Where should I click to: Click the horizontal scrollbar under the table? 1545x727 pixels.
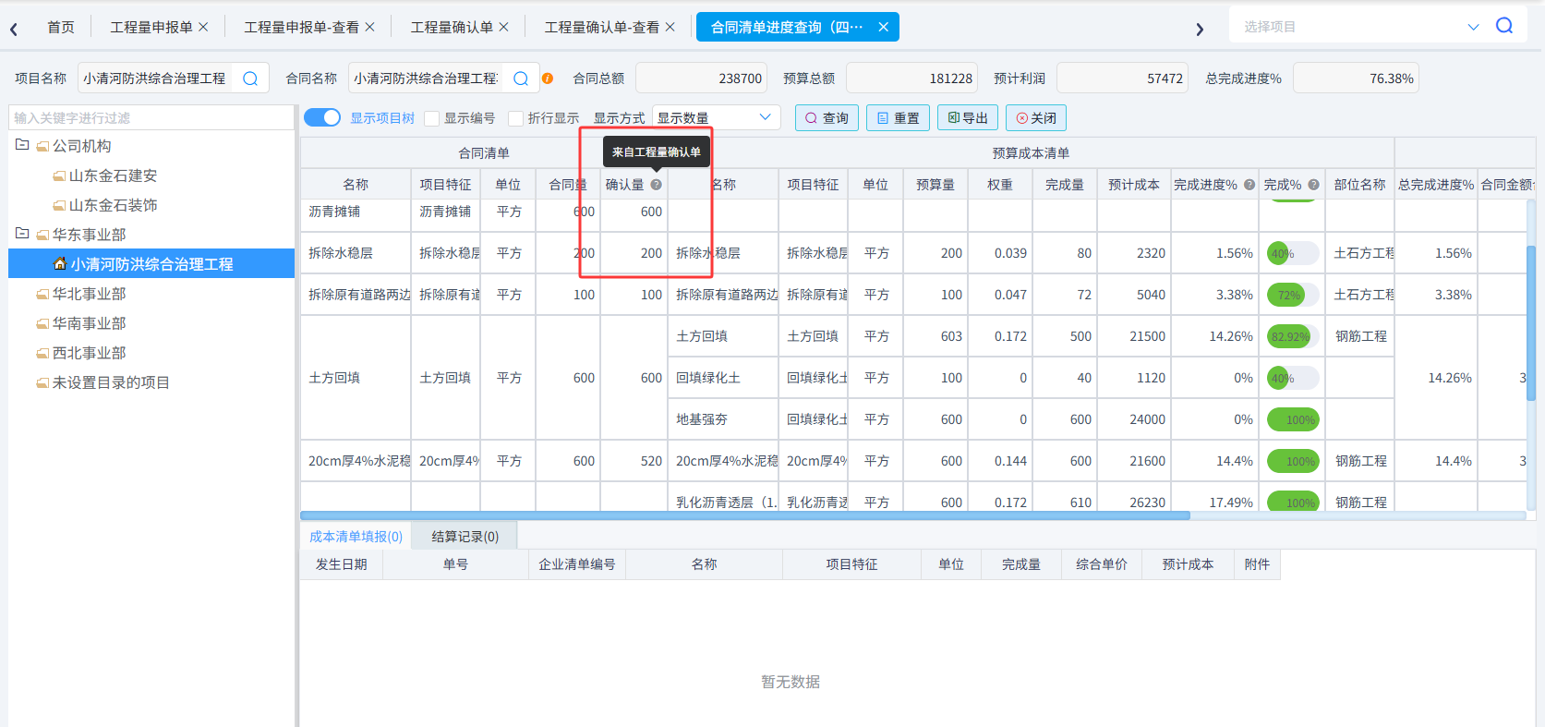(744, 515)
